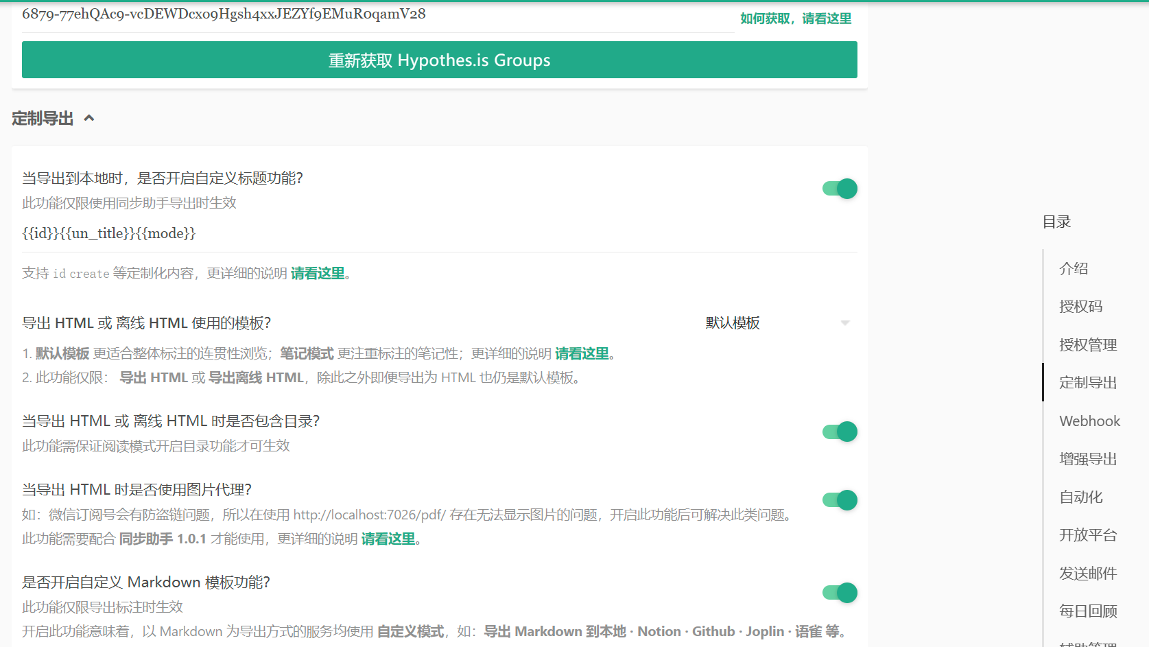
Task: Edit the {{id}}{{un_title}}{{mode}} title template field
Action: click(x=440, y=233)
